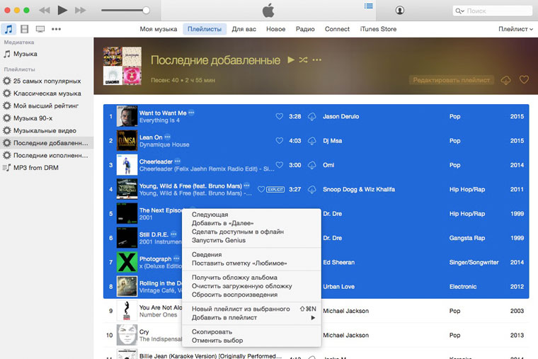Choose Поставить отметку «Любимое»

tap(251, 263)
